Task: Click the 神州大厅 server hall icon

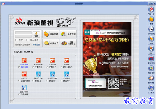Action: [x=24, y=60]
